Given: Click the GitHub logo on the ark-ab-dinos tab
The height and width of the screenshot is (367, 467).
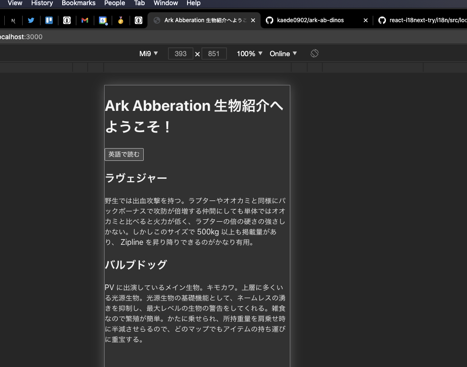Looking at the screenshot, I should [269, 20].
